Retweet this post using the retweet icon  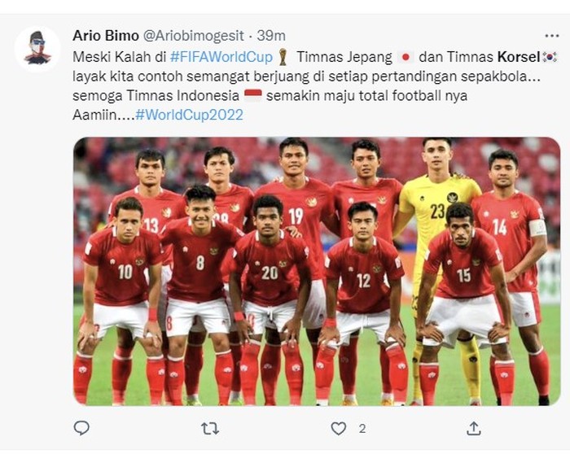[210, 429]
